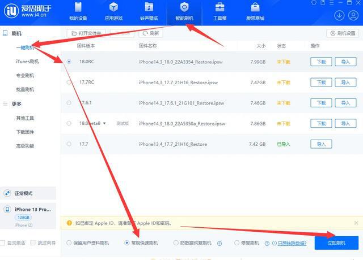363x260 pixels.
Task: Click 下载 for the 17.7RC firmware
Action: pos(321,83)
